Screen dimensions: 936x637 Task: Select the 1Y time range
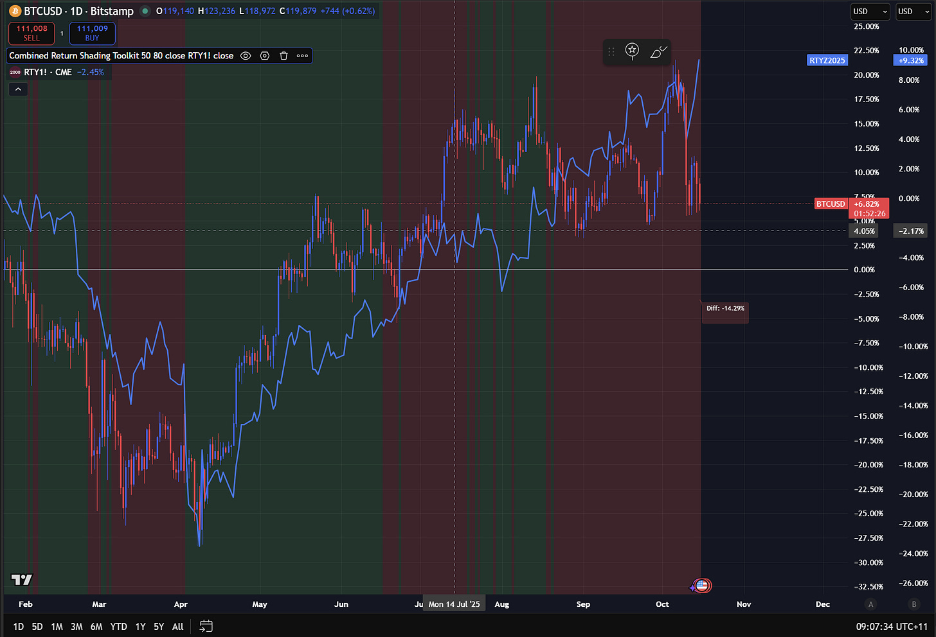140,627
